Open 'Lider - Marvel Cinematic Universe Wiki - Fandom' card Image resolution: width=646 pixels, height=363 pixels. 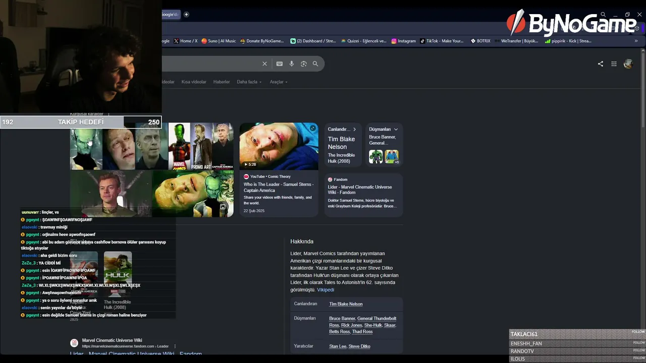tap(360, 190)
